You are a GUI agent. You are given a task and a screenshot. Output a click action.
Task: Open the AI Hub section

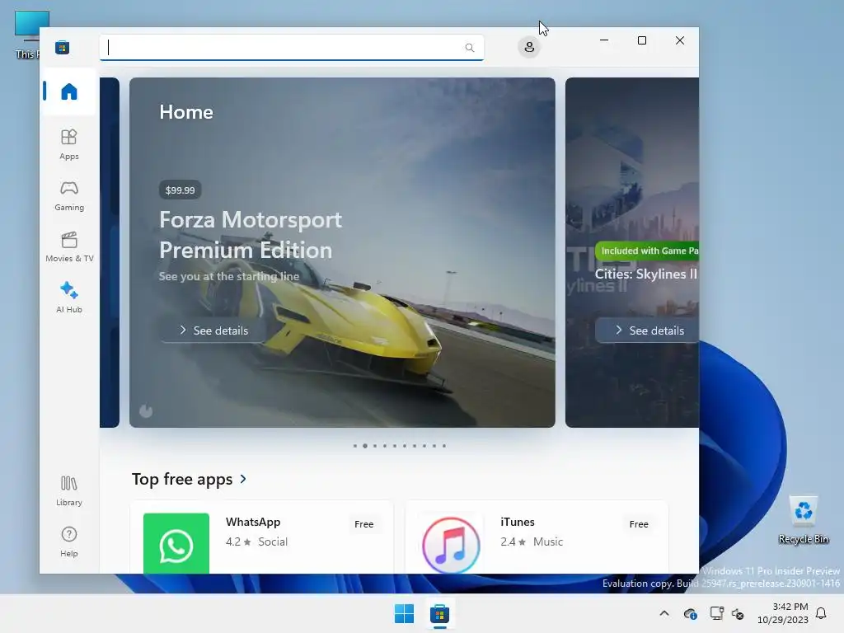click(x=69, y=298)
